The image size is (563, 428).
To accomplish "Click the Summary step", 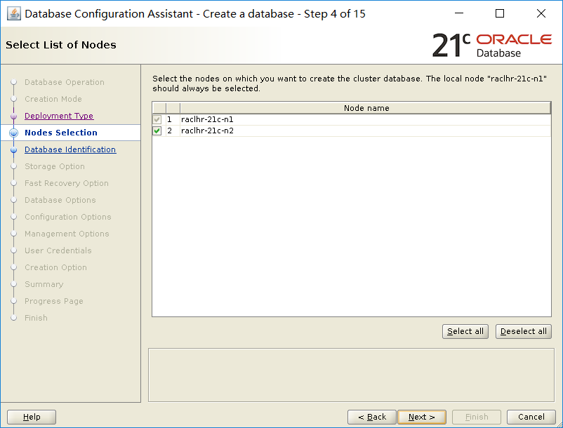I will 44,284.
